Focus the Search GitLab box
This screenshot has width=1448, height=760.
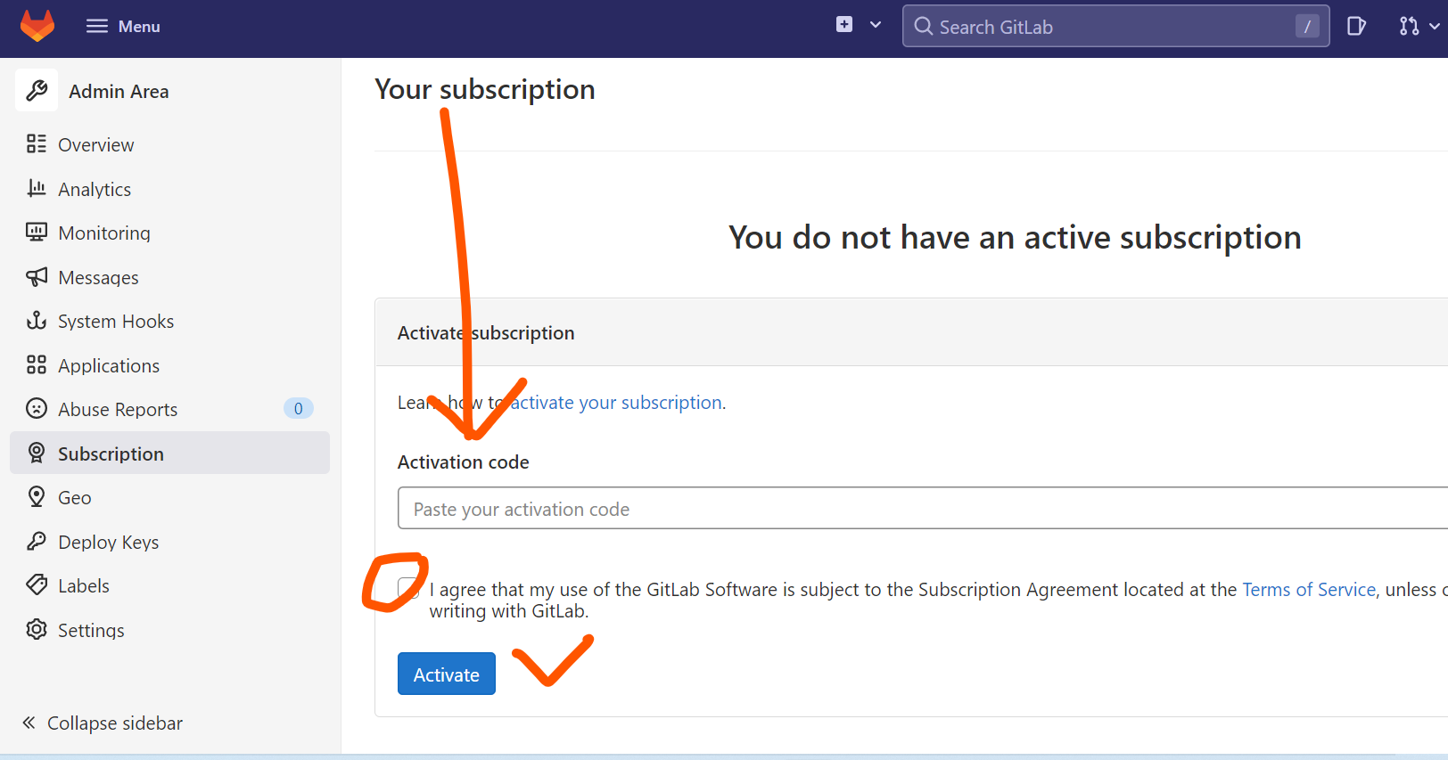[x=1115, y=27]
